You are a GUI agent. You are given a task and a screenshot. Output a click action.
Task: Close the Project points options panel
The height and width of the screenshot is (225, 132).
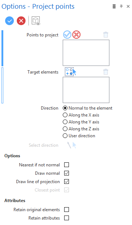click(128, 7)
